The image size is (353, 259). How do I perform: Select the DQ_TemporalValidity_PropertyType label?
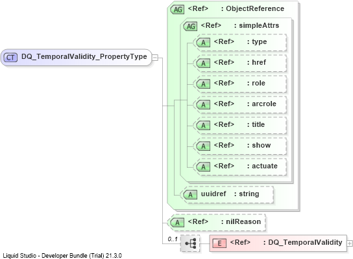84,56
